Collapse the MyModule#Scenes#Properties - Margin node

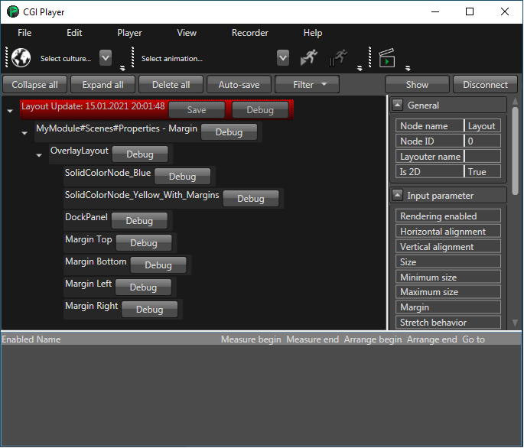click(24, 133)
